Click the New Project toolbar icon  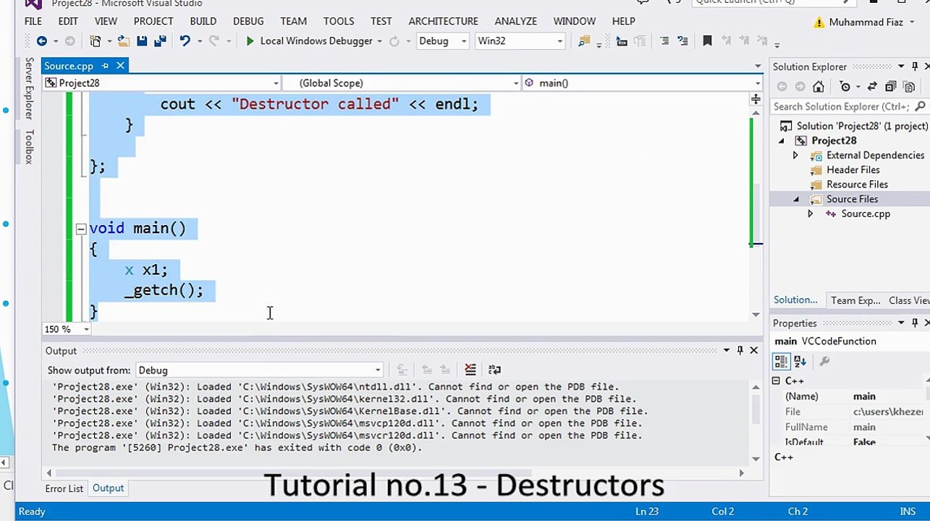96,41
